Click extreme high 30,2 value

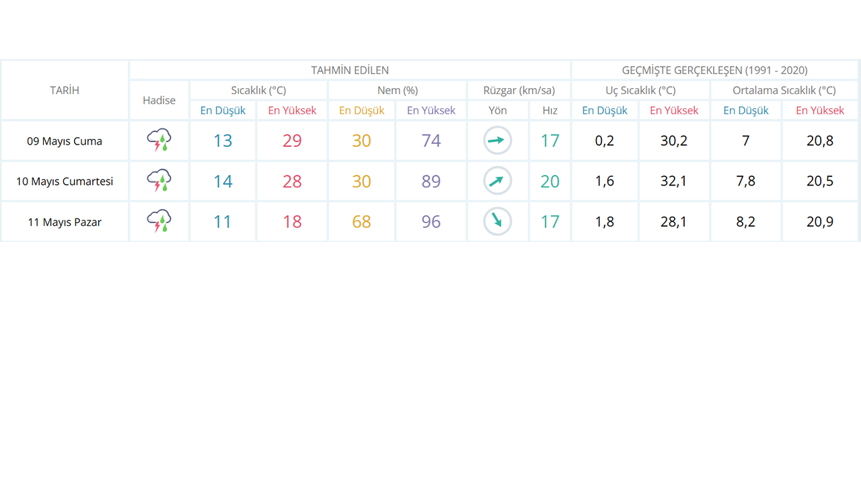[x=673, y=141]
